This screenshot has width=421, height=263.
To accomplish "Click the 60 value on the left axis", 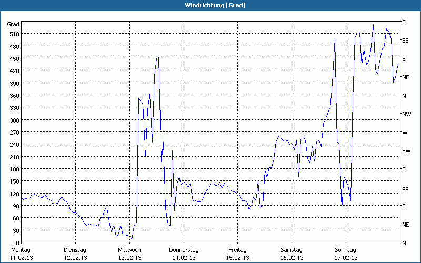I will pyautogui.click(x=16, y=218).
